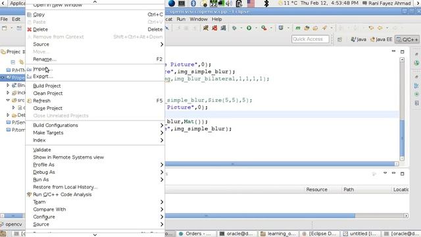Click the US flag keyboard layout icon

(251, 3)
